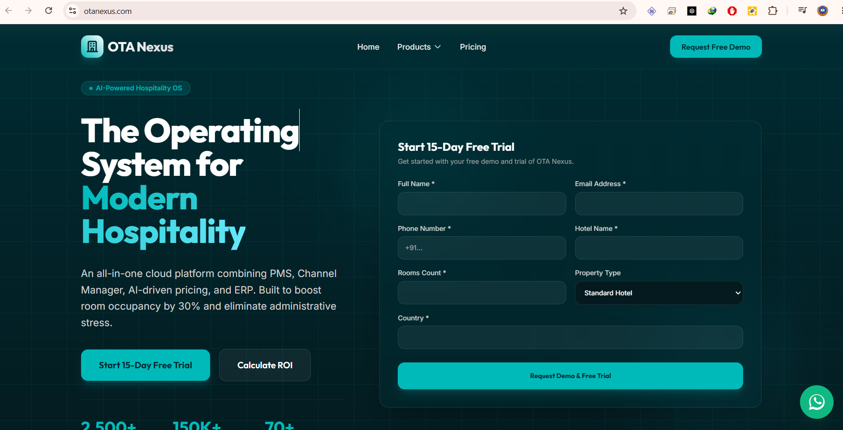Click the OTA Nexus brand name
The width and height of the screenshot is (843, 430).
[x=141, y=47]
